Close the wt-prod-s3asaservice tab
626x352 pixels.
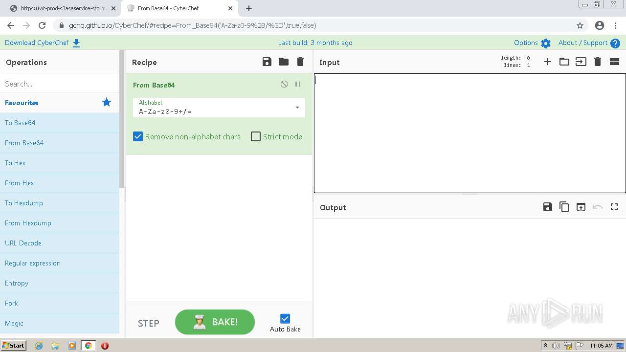113,8
